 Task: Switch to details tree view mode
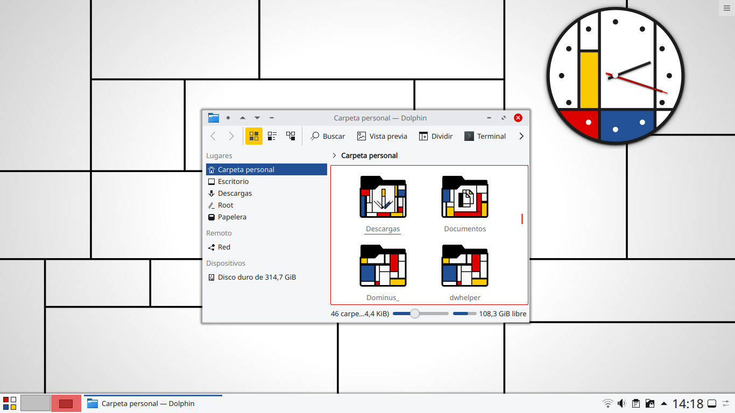pos(291,136)
